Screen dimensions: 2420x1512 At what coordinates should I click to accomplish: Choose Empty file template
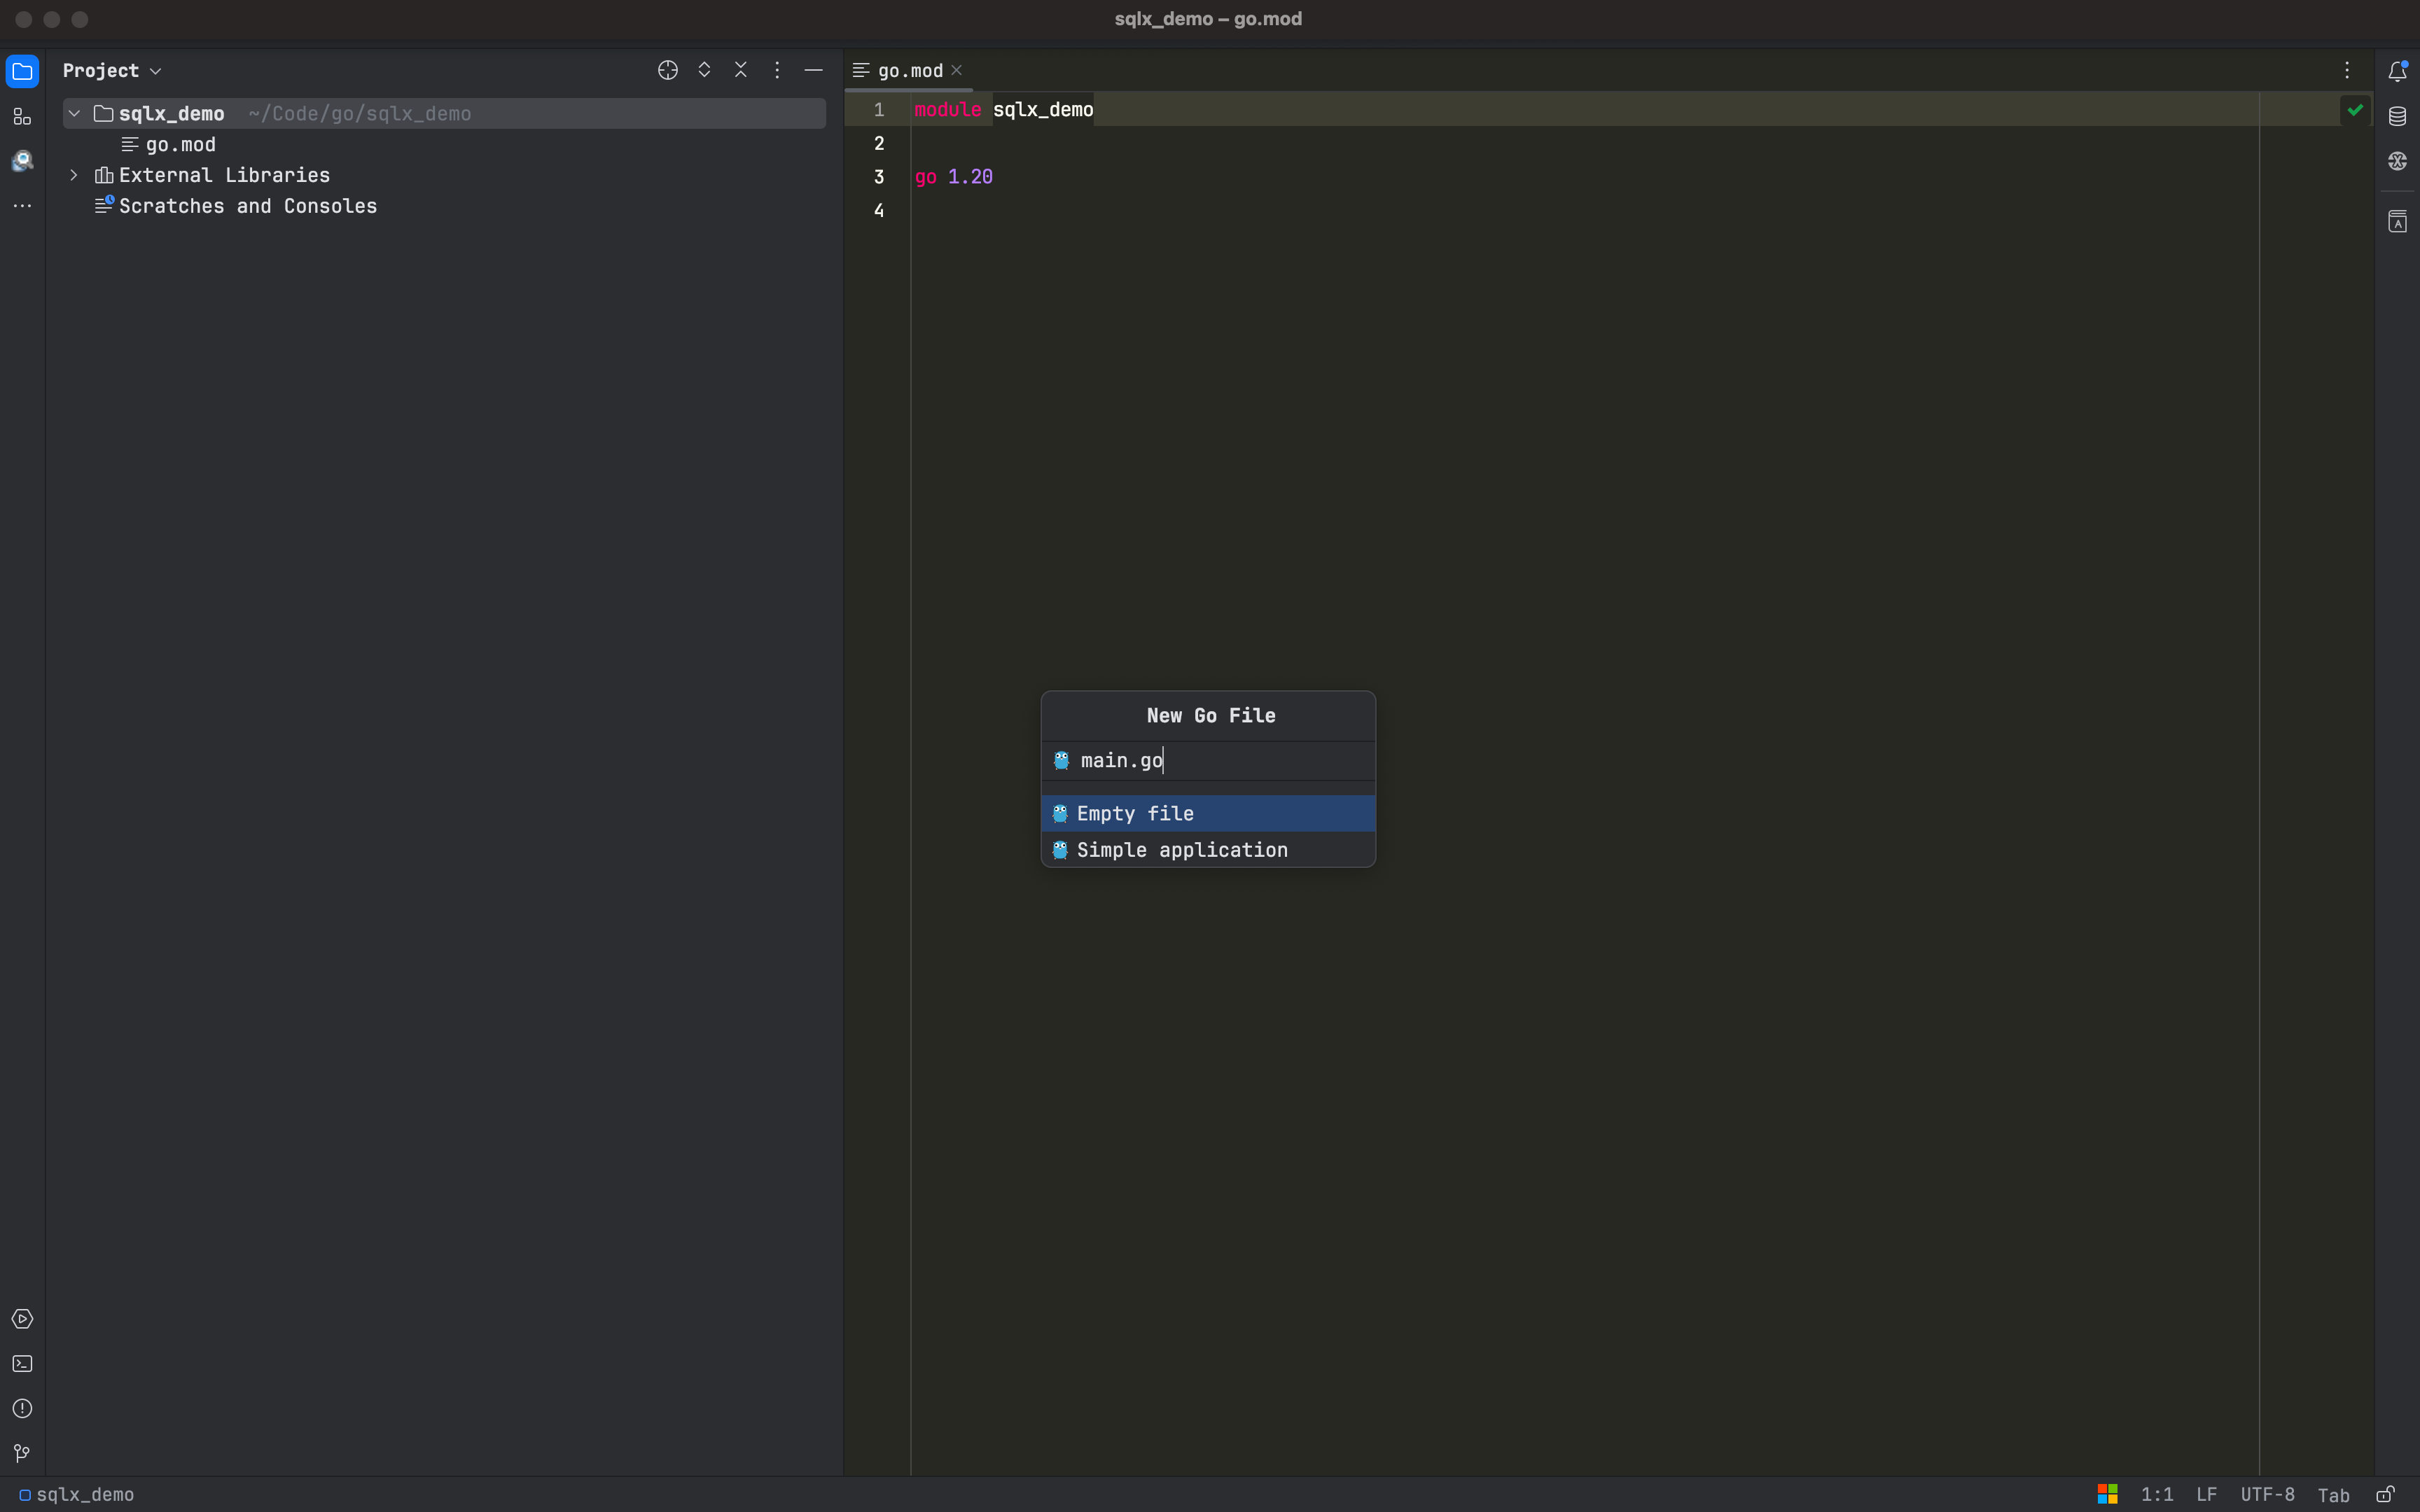point(1135,813)
